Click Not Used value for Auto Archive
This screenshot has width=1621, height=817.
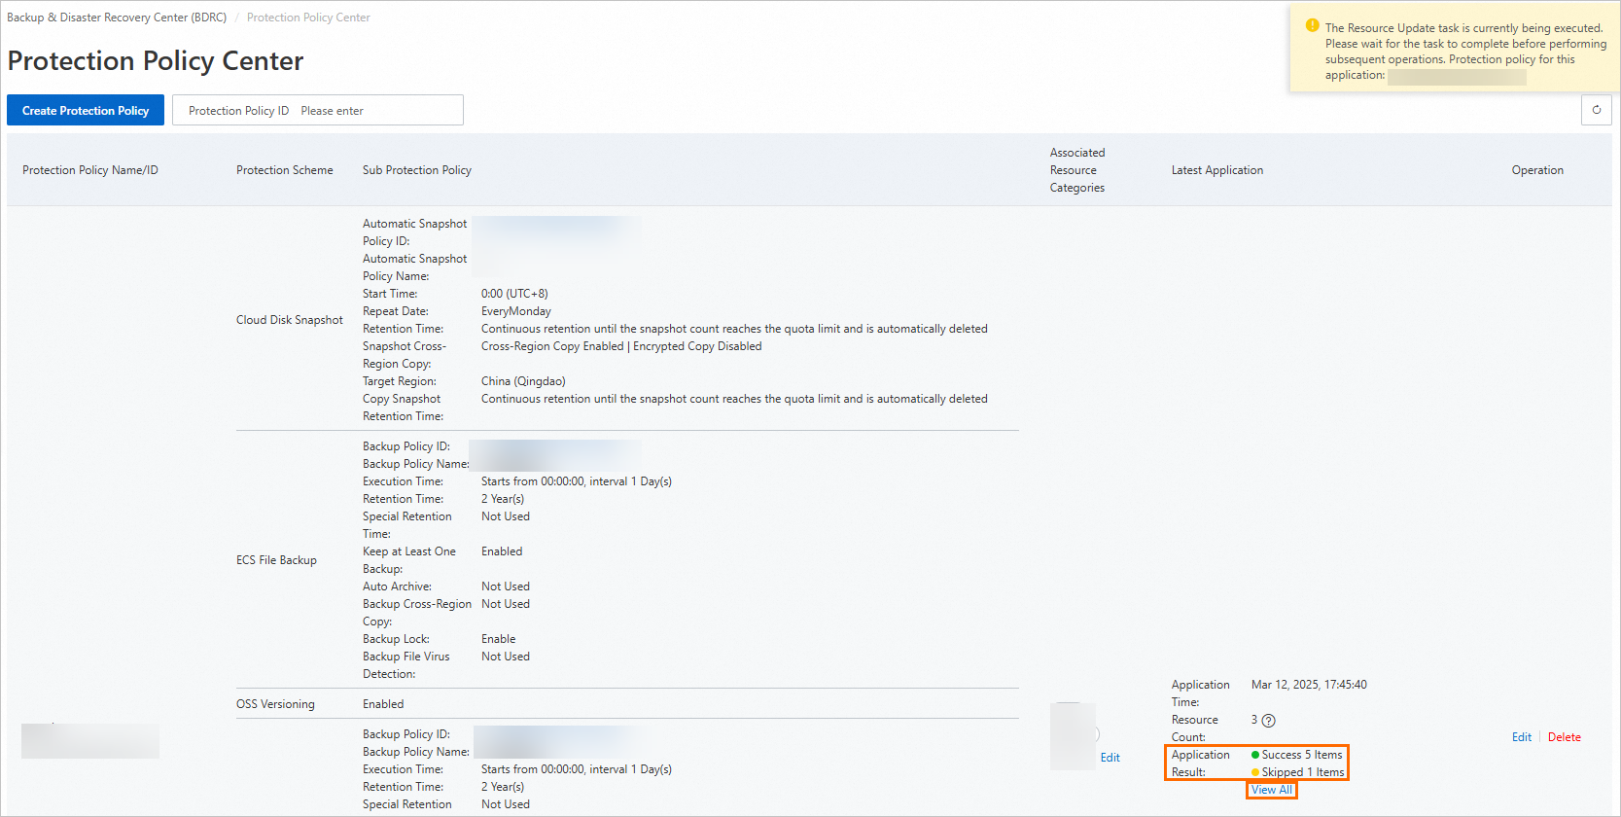506,586
